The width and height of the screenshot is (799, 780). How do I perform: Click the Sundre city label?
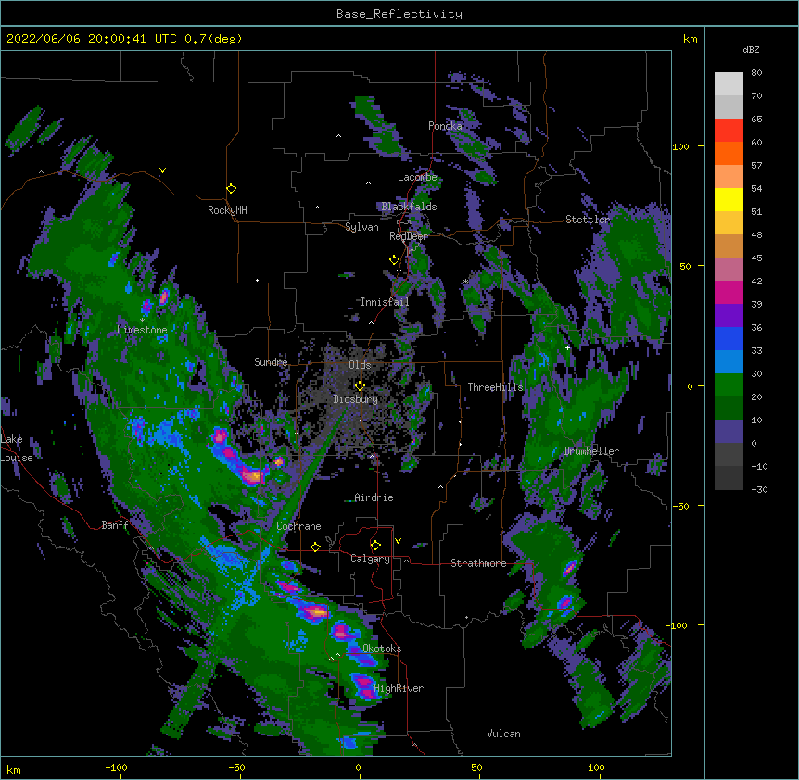[271, 362]
